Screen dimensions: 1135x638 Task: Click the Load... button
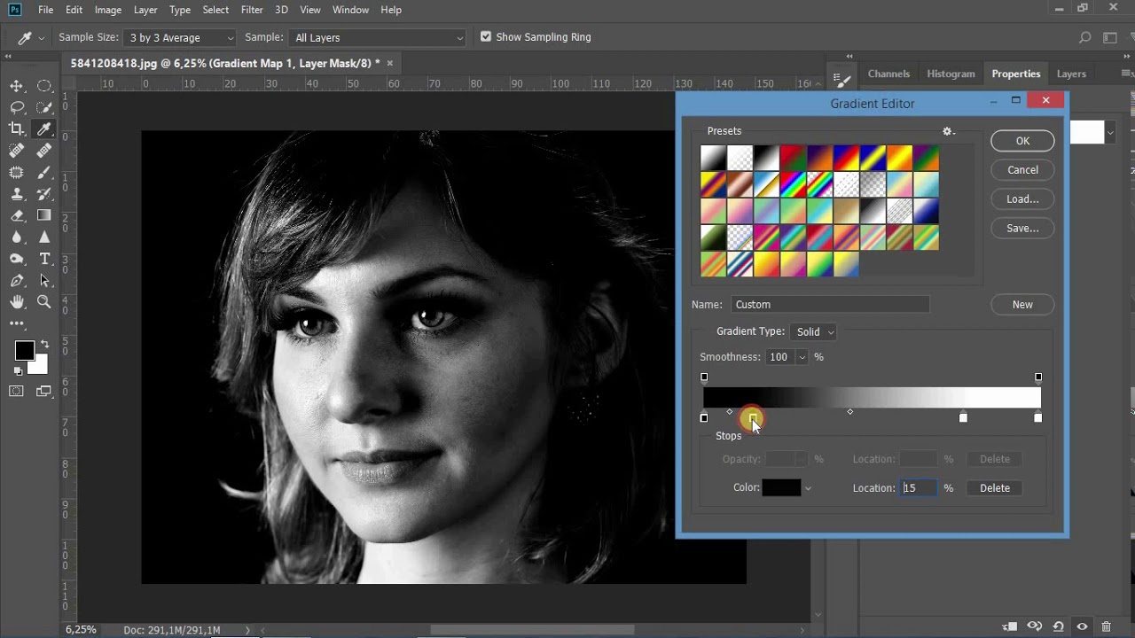point(1022,199)
